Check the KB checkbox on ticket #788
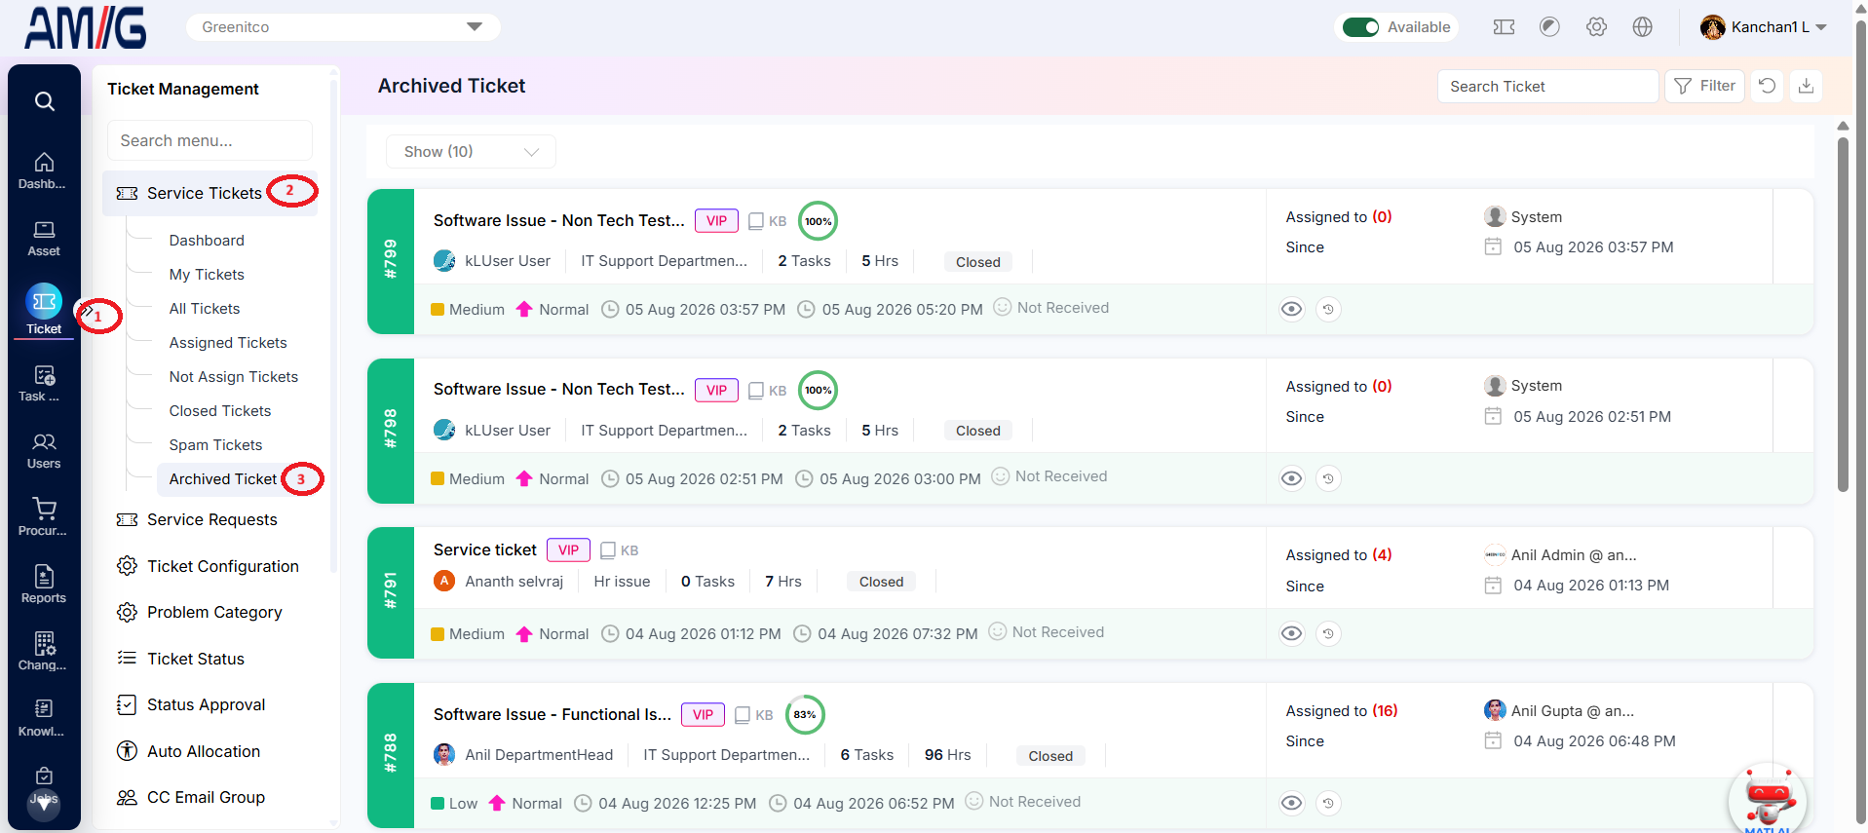The image size is (1868, 833). point(742,715)
